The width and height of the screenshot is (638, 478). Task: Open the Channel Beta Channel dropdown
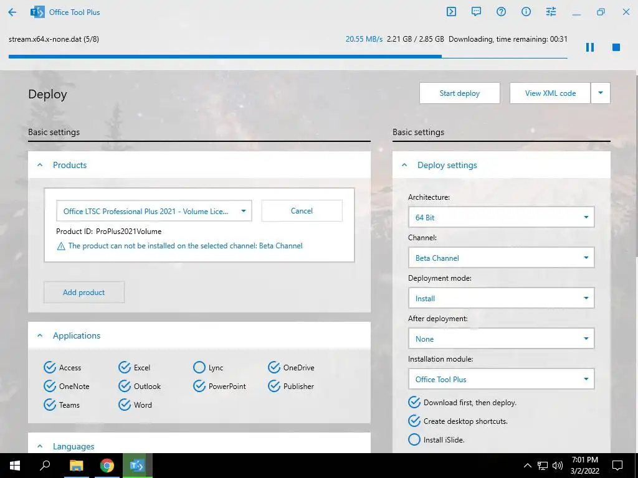502,258
